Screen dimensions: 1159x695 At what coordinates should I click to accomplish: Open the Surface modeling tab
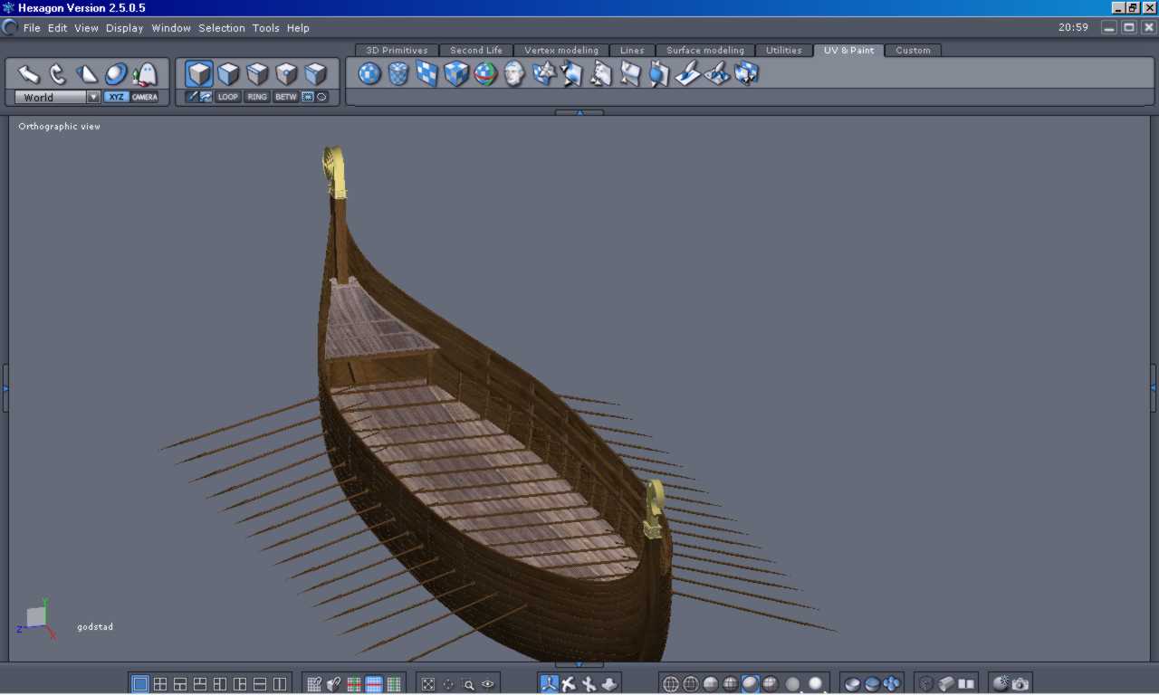coord(705,51)
